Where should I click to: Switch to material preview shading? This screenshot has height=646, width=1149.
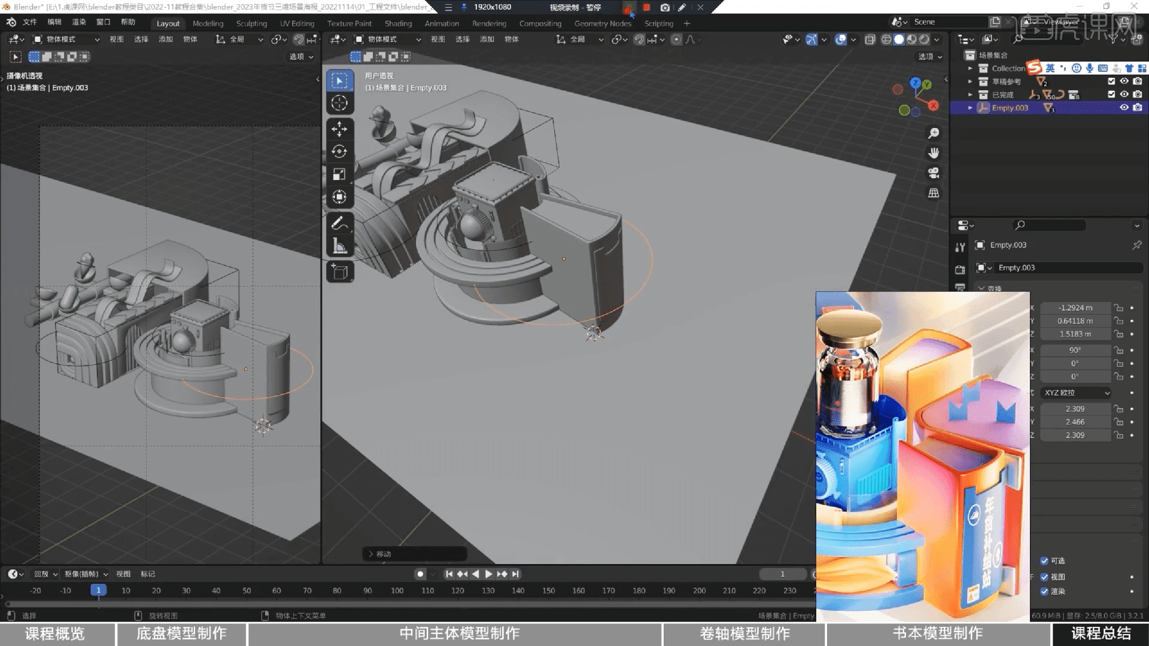pyautogui.click(x=911, y=39)
